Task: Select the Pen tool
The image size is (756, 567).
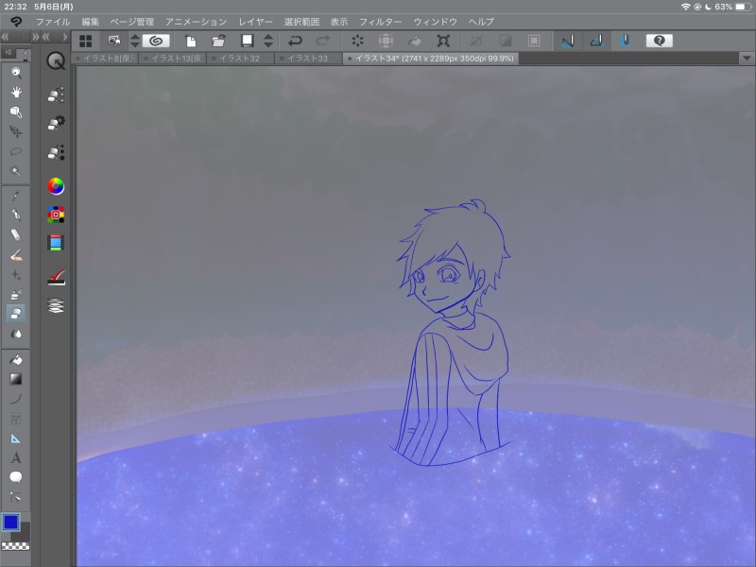Action: point(16,215)
